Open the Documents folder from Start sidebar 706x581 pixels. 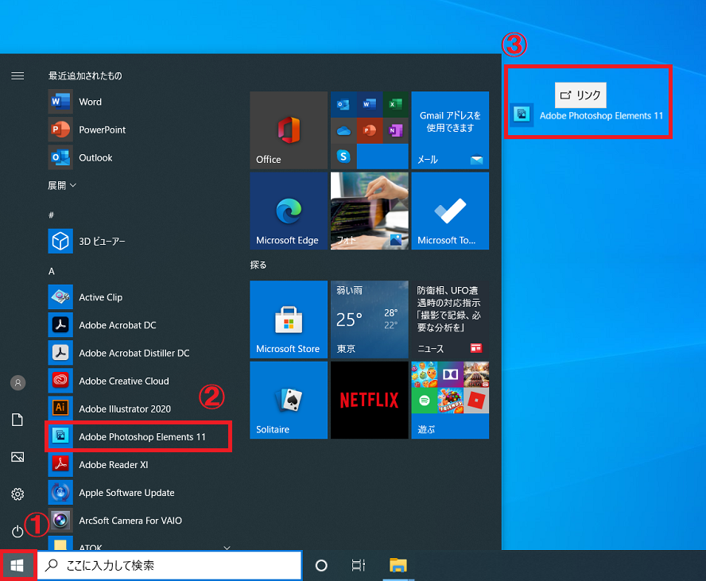[x=17, y=420]
